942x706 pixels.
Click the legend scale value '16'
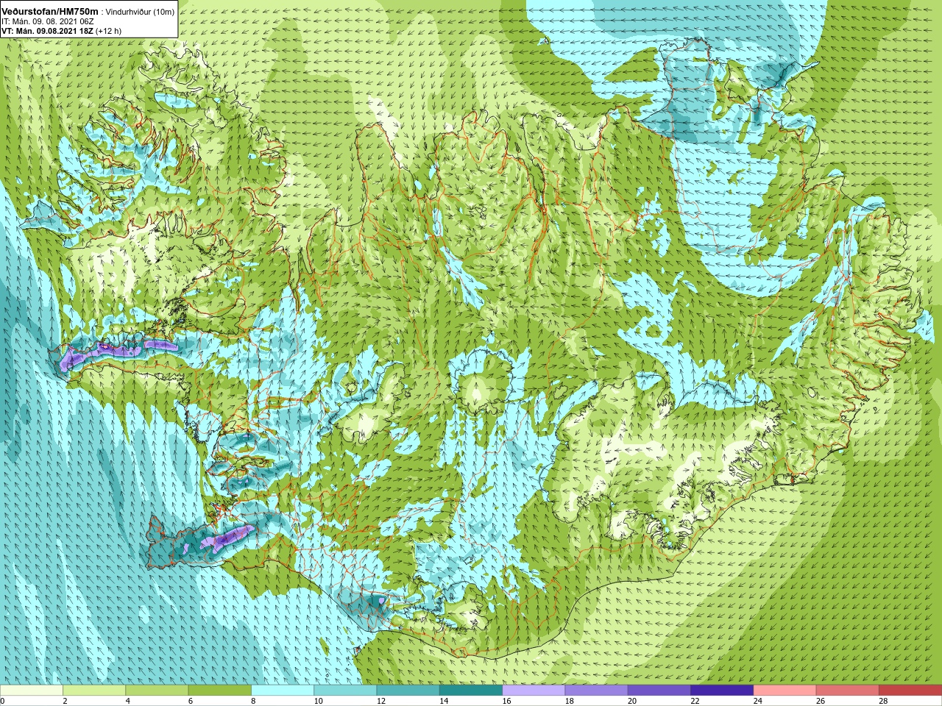(506, 701)
